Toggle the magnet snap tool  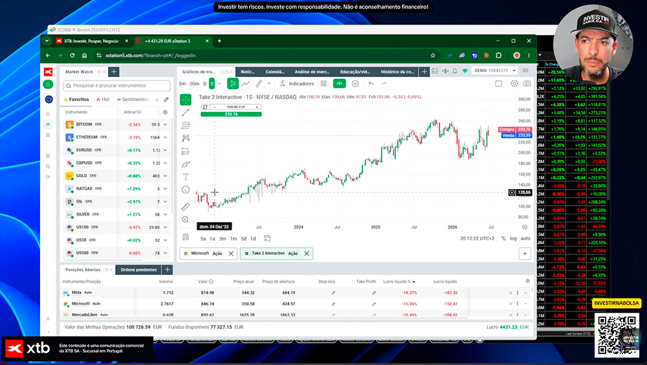point(186,237)
